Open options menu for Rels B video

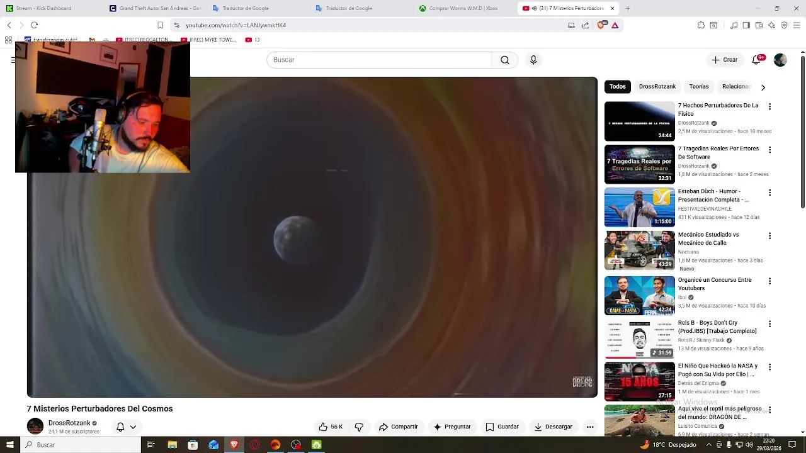(x=769, y=324)
